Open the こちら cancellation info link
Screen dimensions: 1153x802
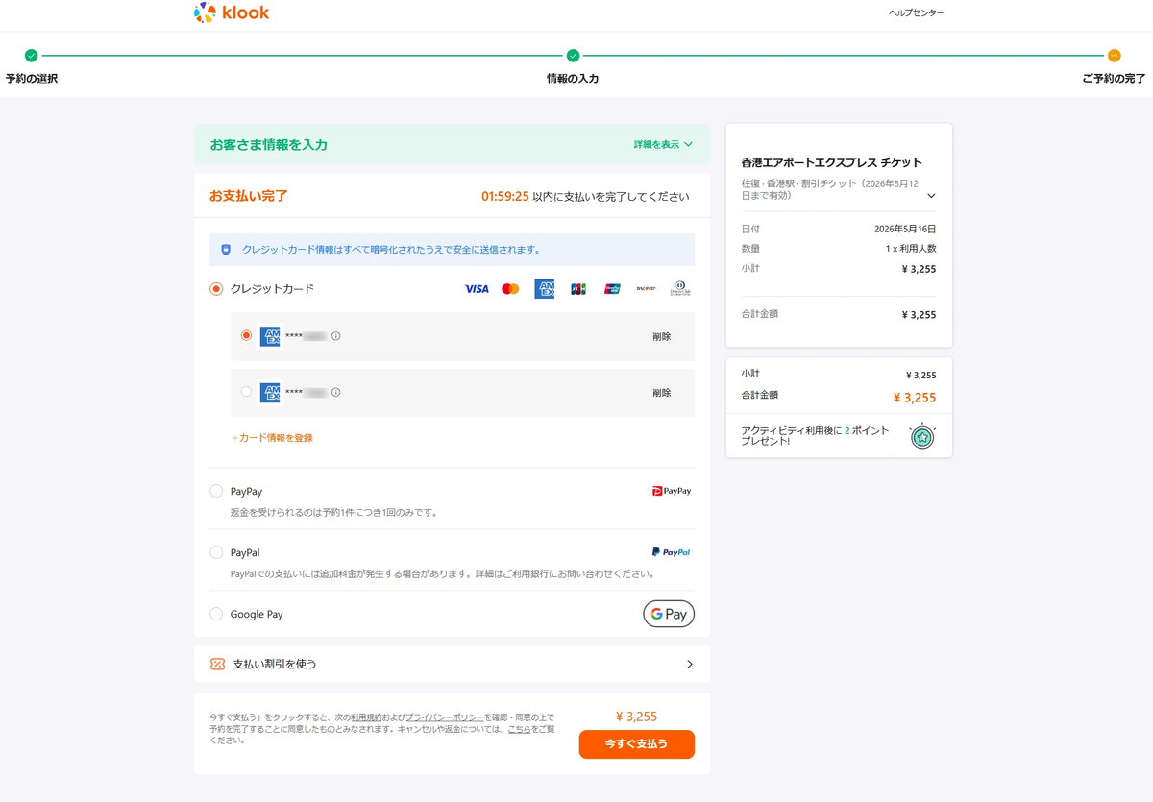[519, 729]
